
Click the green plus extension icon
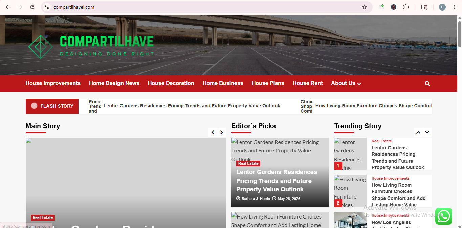(382, 7)
